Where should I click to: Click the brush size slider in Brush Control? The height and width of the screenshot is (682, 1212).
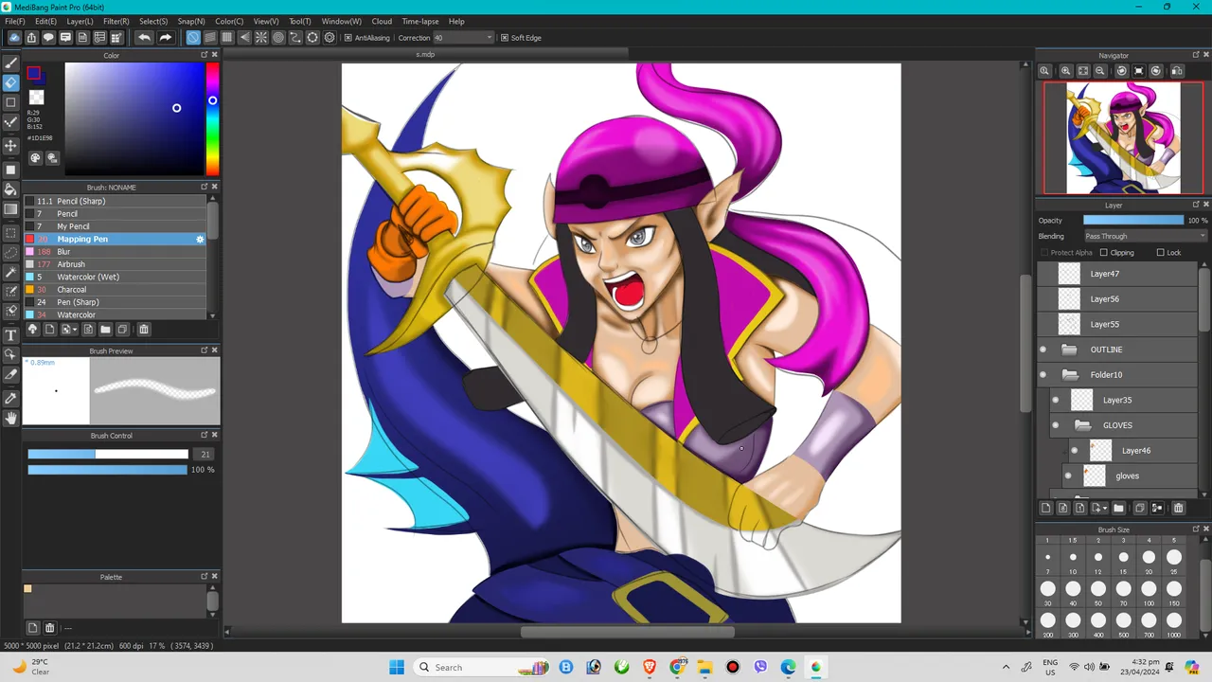click(x=108, y=455)
